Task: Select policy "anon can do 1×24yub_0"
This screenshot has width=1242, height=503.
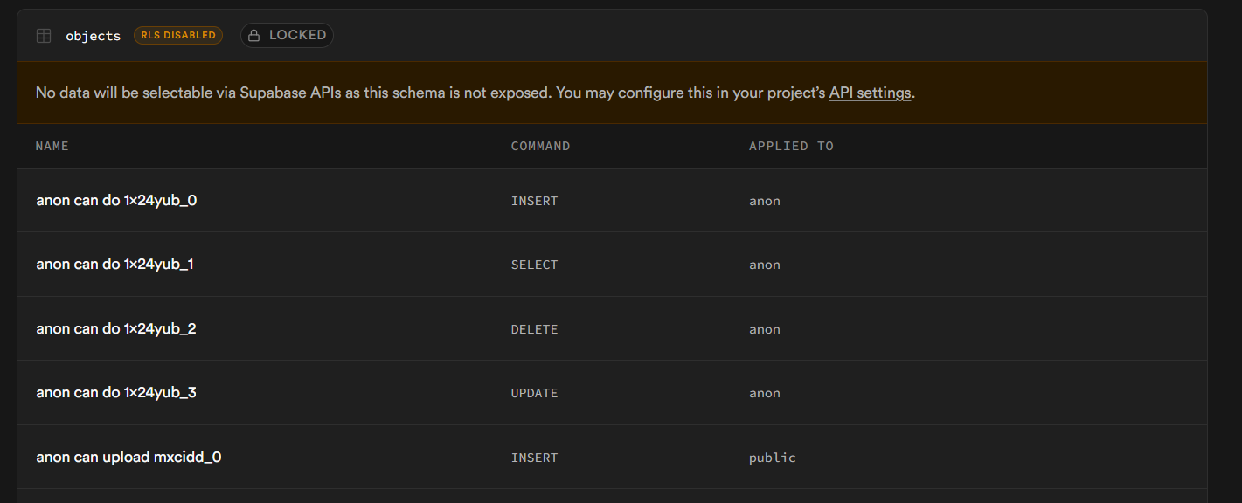Action: click(115, 200)
